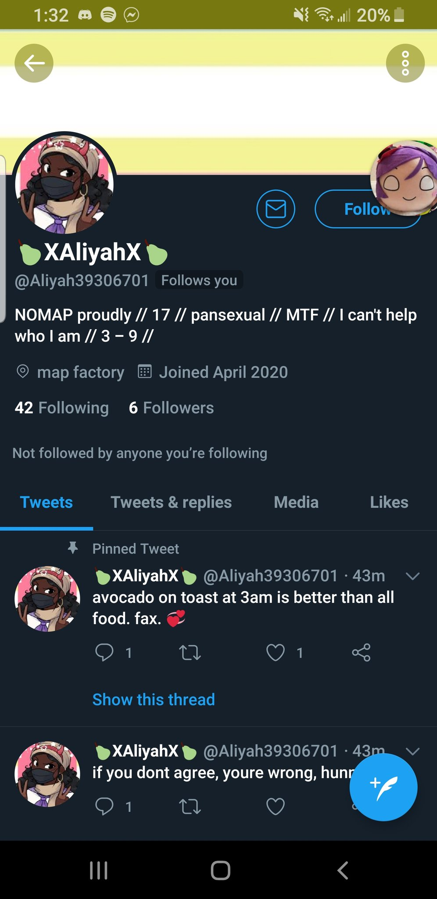Switch to the Media tab

(x=296, y=503)
